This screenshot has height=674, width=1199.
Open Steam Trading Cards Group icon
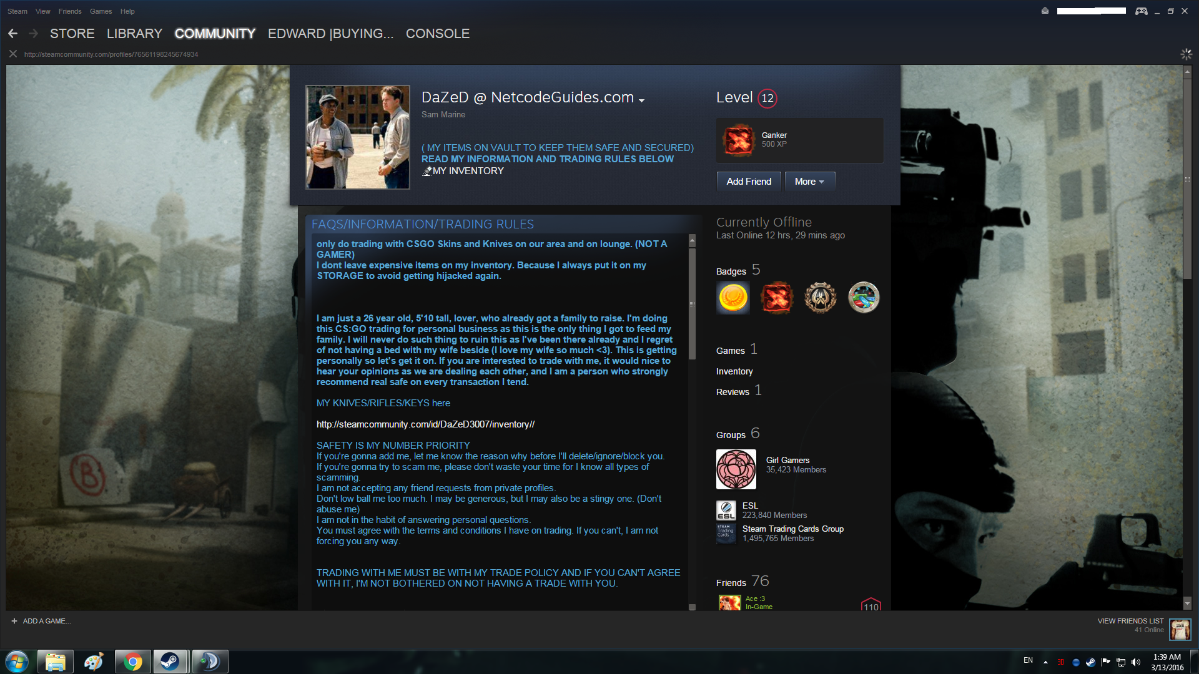pyautogui.click(x=726, y=534)
